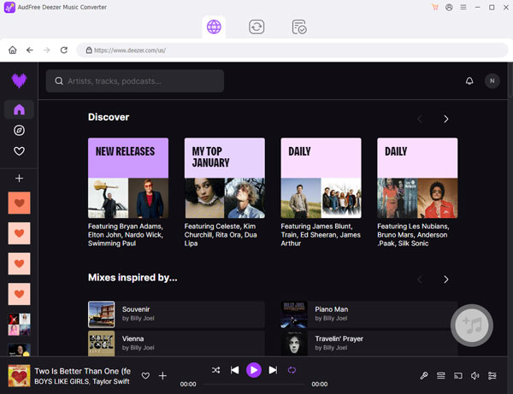Open the shopping cart icon in title bar
This screenshot has width=513, height=394.
click(x=435, y=7)
